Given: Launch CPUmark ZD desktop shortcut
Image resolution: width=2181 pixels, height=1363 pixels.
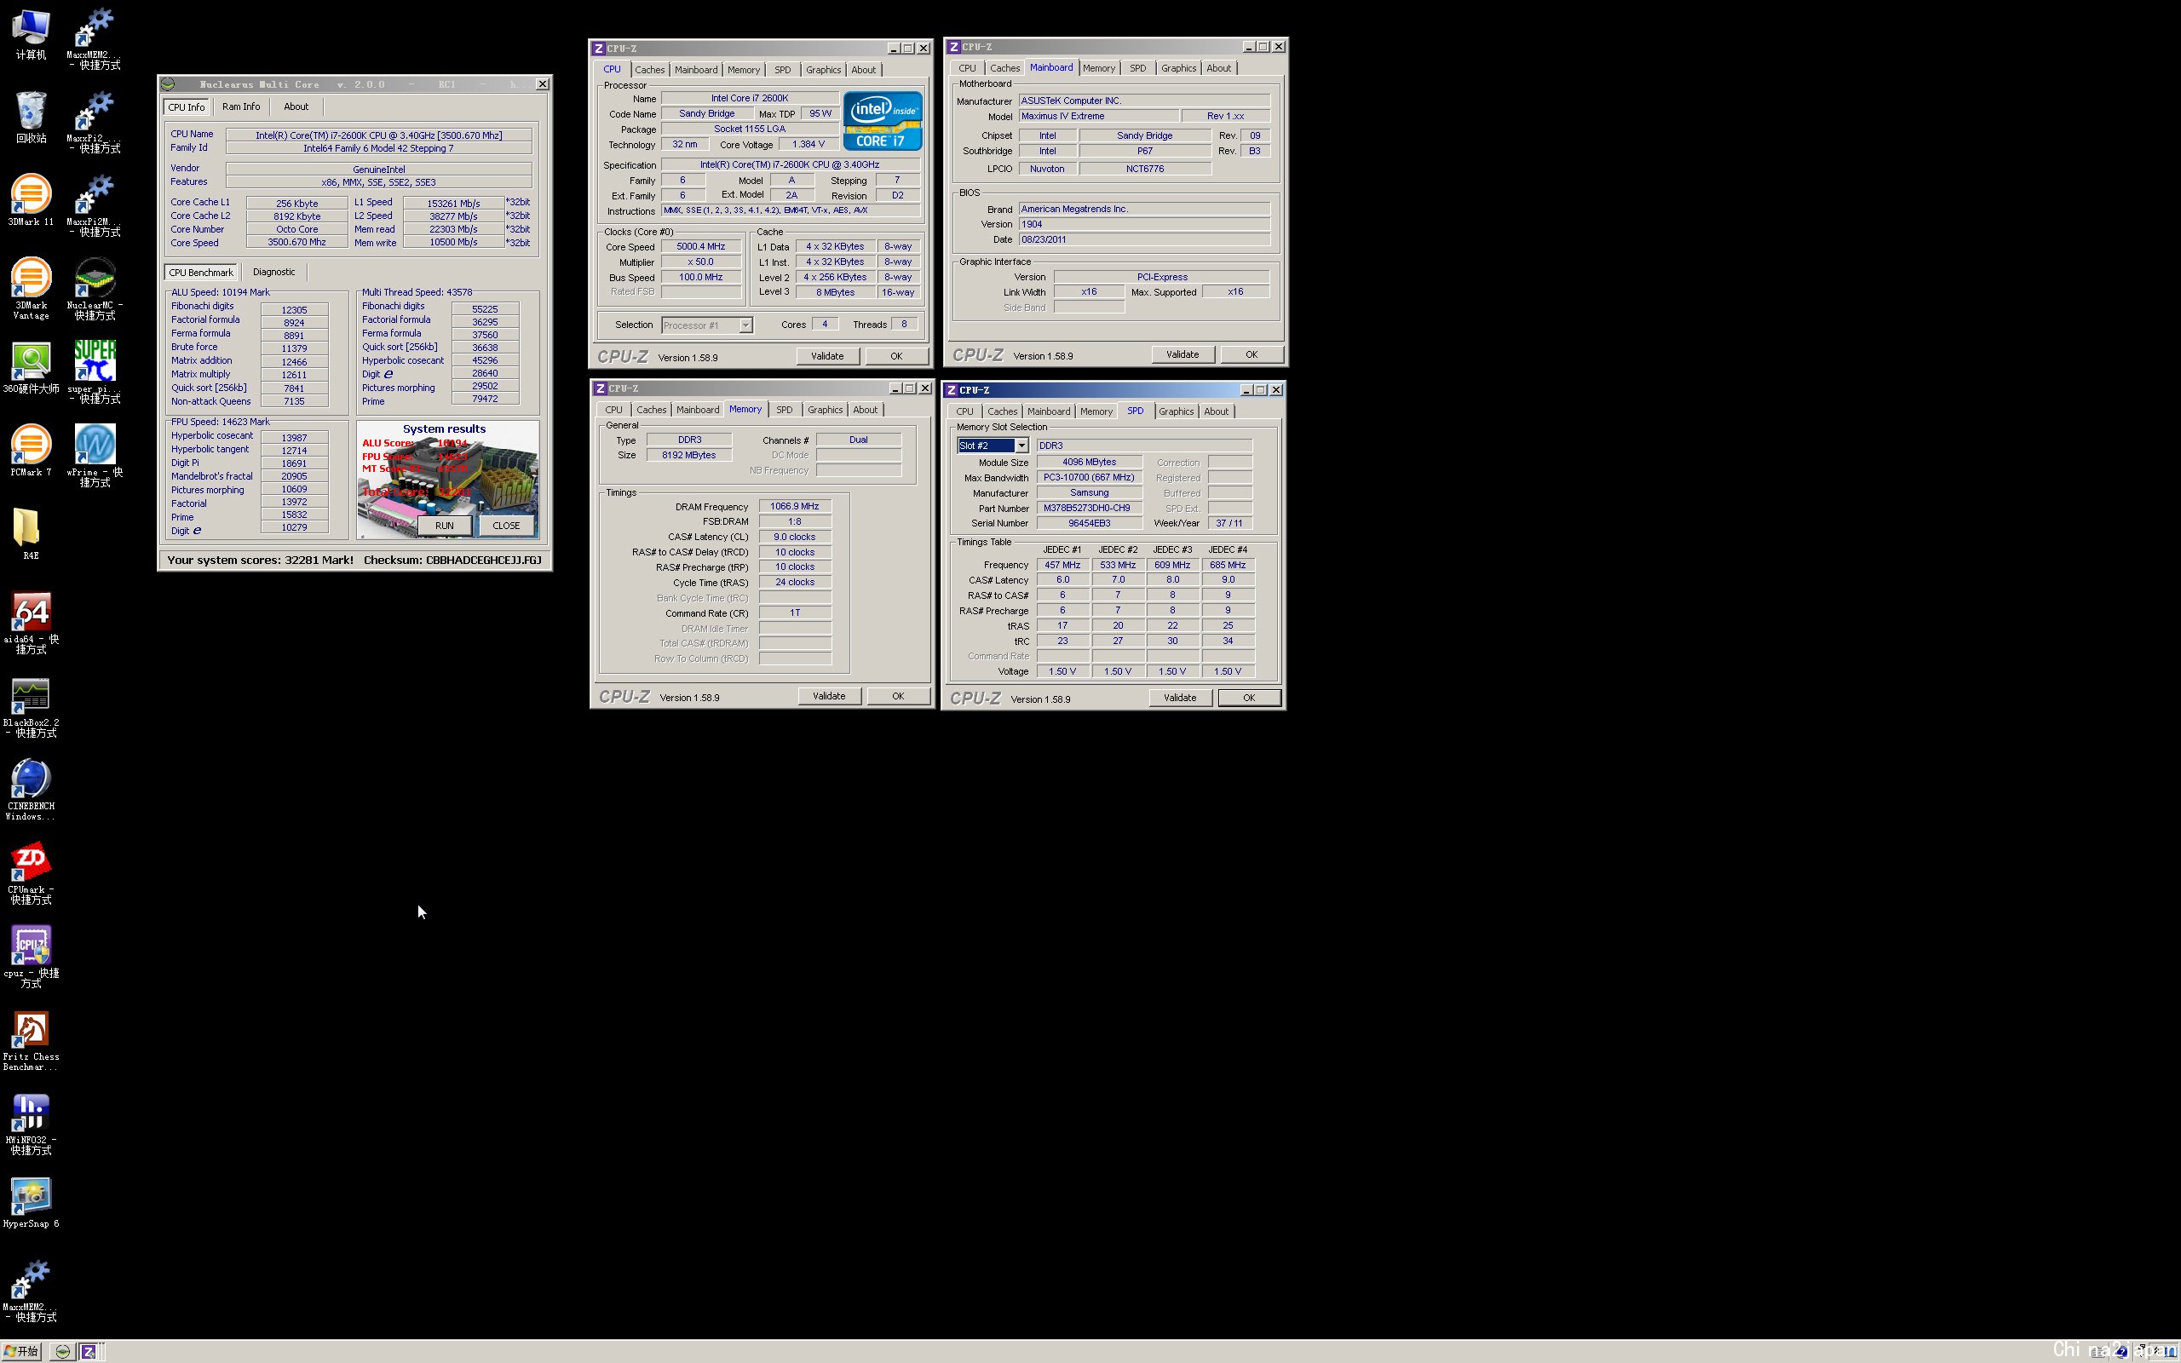Looking at the screenshot, I should pyautogui.click(x=31, y=872).
